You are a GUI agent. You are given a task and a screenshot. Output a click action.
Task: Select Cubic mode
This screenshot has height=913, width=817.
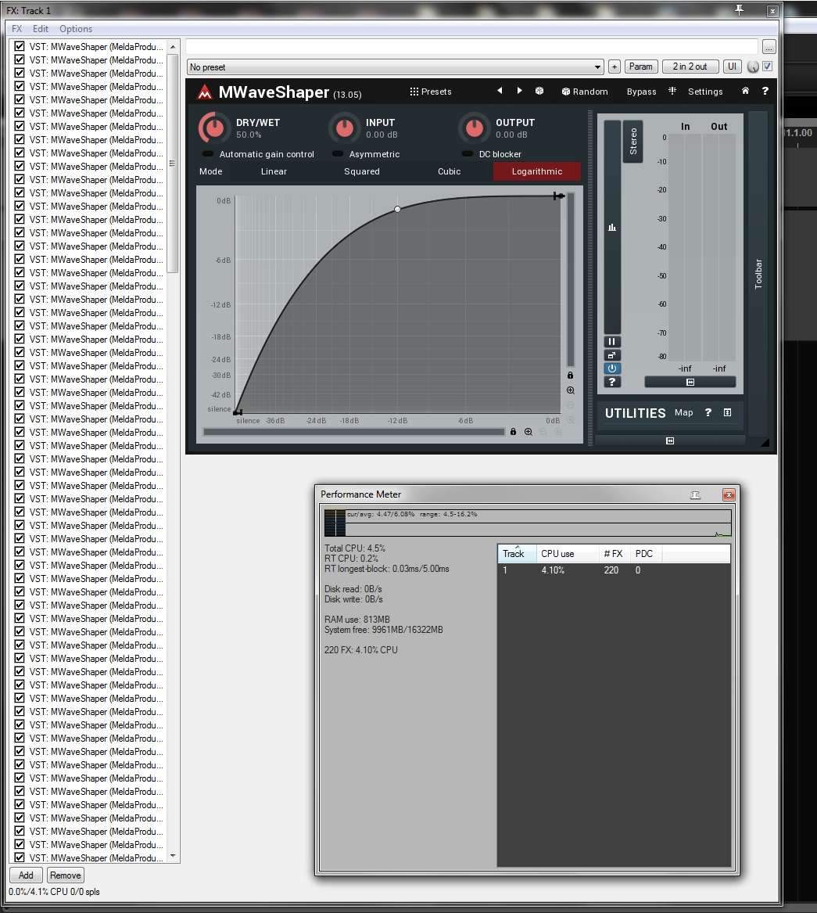pyautogui.click(x=450, y=171)
